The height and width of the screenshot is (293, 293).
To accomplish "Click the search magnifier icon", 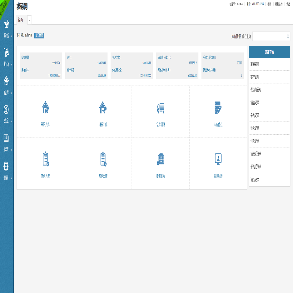I will click(x=288, y=37).
